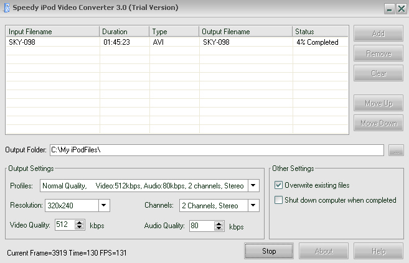Click the Video Quality stepper up arrow
409x263 pixels.
79,223
